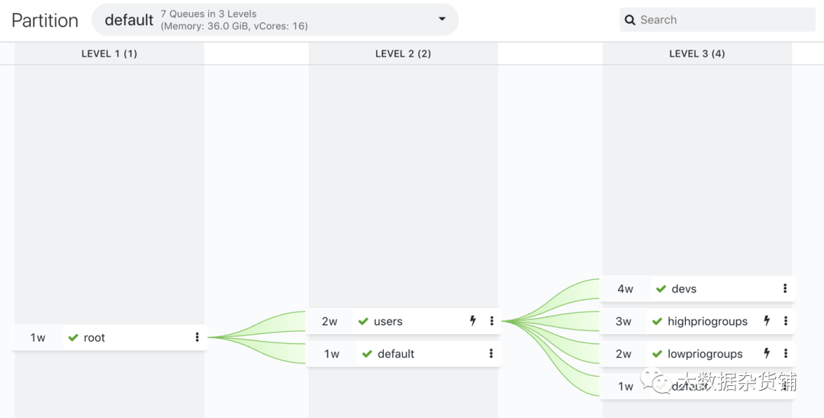Screen dimensions: 824x418
Task: Click the green status check on devs queue
Action: click(x=661, y=288)
